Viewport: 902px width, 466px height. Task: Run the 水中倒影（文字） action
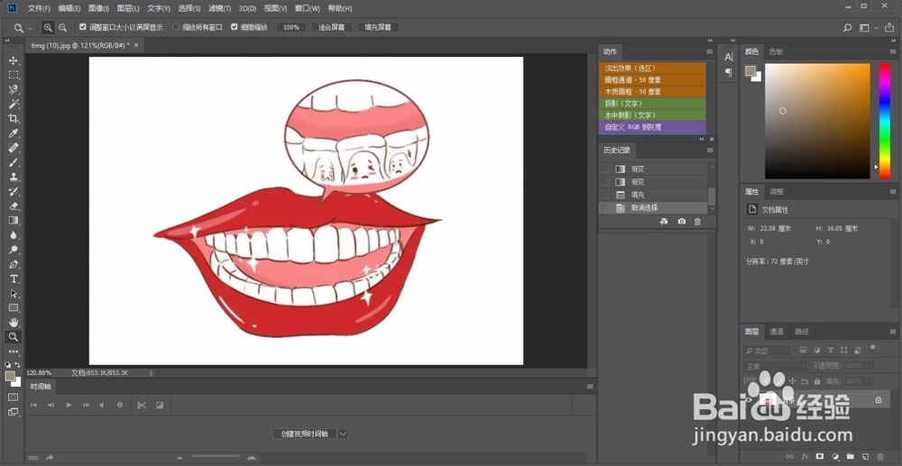(652, 115)
